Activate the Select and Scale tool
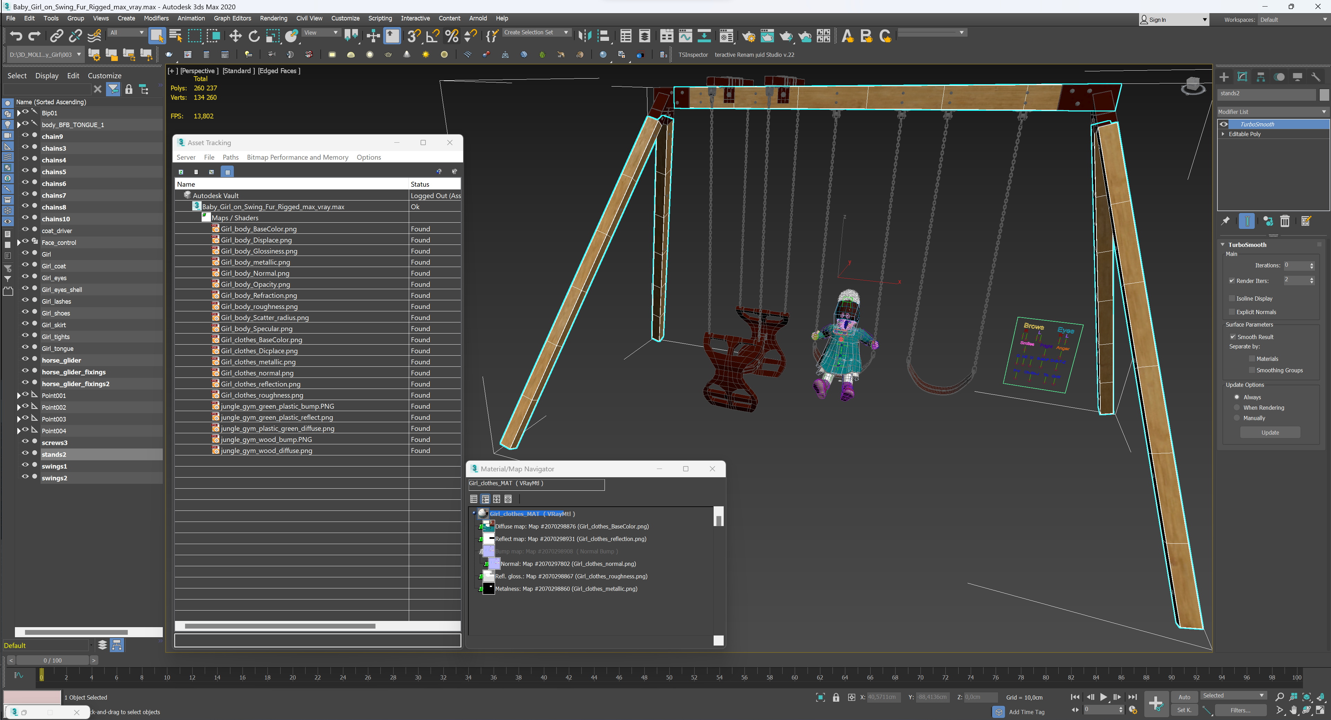Viewport: 1331px width, 720px height. 272,36
